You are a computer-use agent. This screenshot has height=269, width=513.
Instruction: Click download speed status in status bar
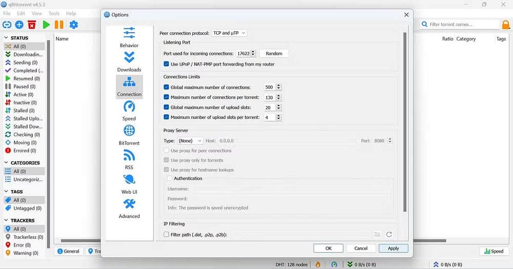pyautogui.click(x=361, y=264)
